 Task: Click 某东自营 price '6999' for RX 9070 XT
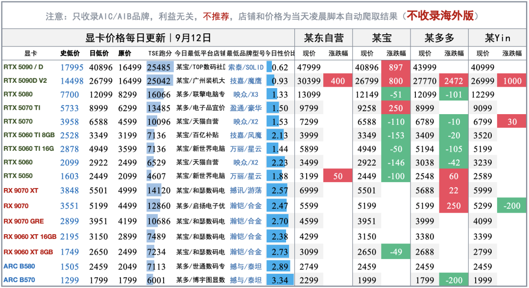(x=309, y=191)
